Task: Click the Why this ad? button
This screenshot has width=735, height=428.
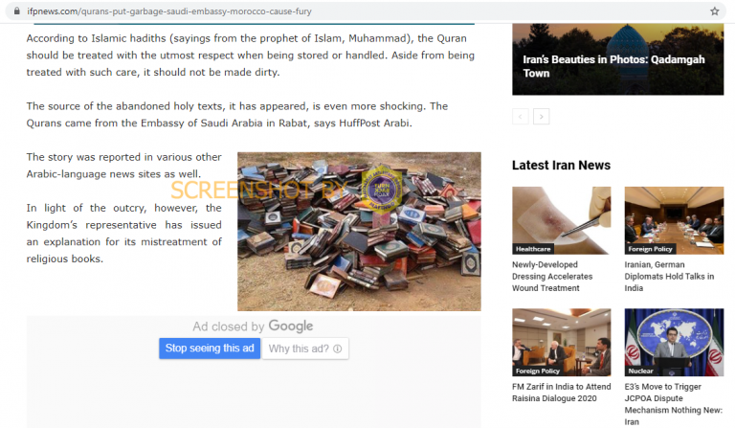Action: [305, 349]
